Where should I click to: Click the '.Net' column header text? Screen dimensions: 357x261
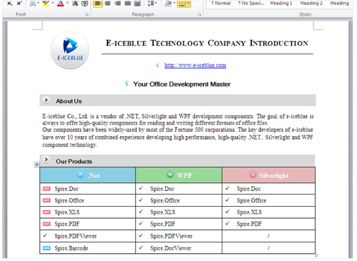pyautogui.click(x=94, y=175)
